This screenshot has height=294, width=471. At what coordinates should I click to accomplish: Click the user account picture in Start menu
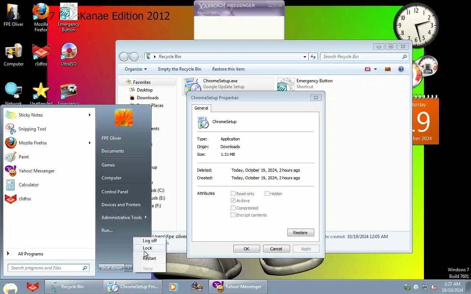click(124, 117)
